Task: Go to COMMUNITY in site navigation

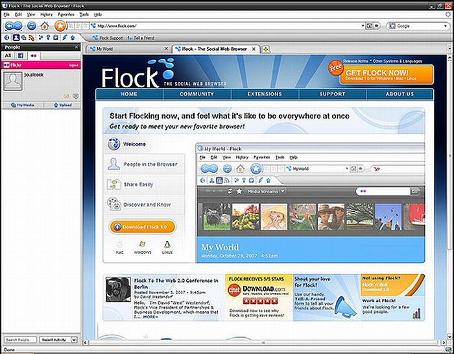Action: [x=197, y=94]
